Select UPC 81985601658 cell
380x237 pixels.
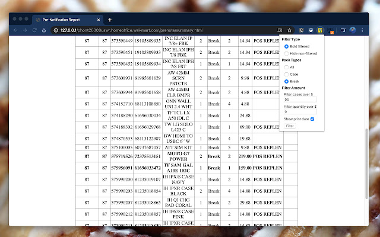pos(148,92)
